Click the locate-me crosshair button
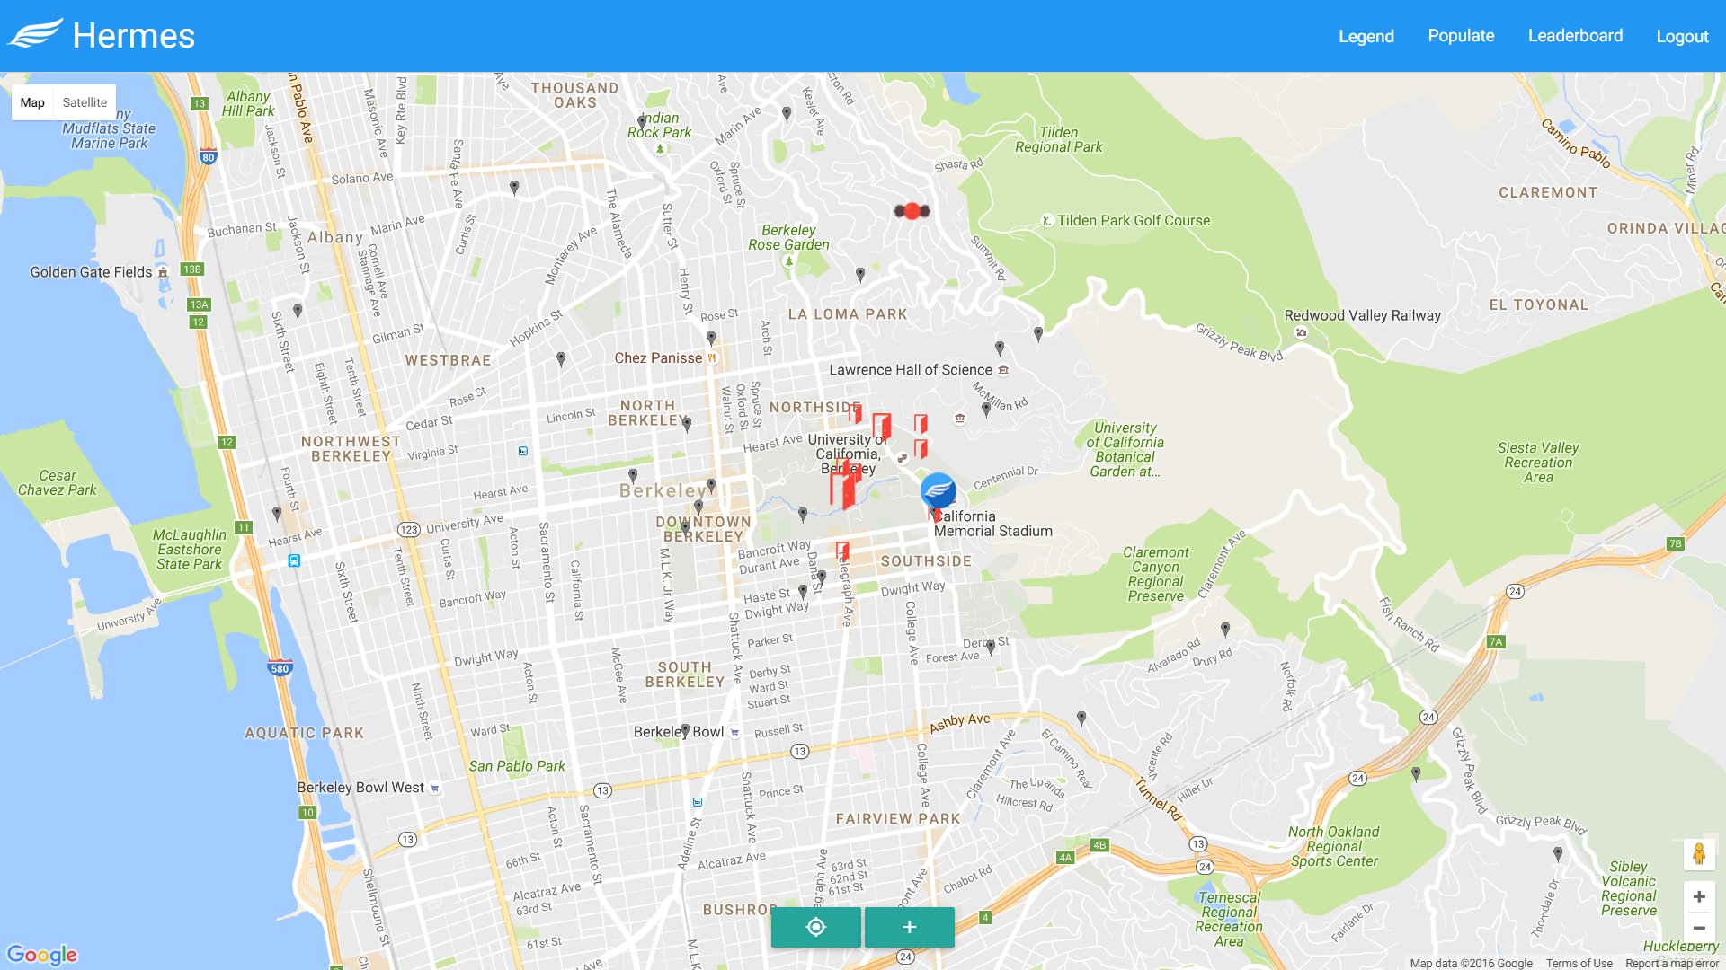Viewport: 1726px width, 970px height. tap(815, 927)
